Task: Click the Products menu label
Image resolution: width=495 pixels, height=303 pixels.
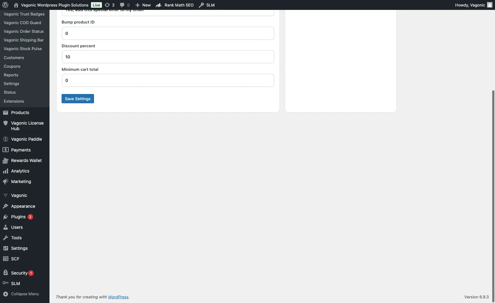Action: click(x=20, y=113)
